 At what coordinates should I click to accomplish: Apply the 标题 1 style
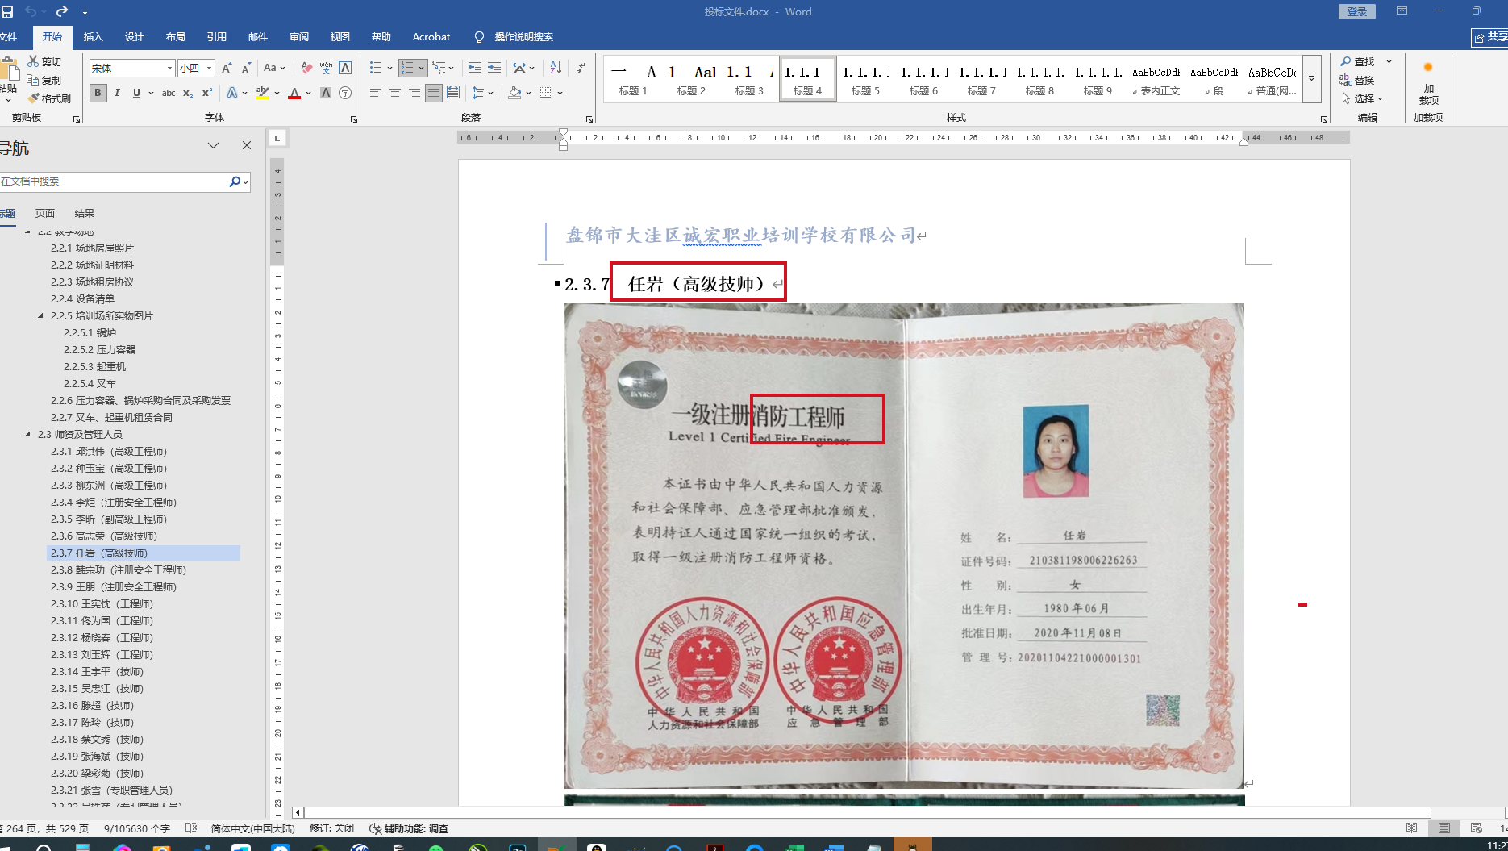(x=633, y=79)
